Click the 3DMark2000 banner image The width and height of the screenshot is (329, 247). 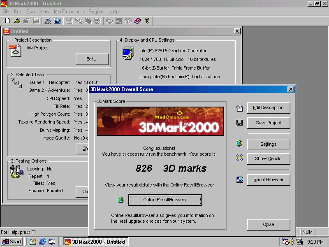160,121
